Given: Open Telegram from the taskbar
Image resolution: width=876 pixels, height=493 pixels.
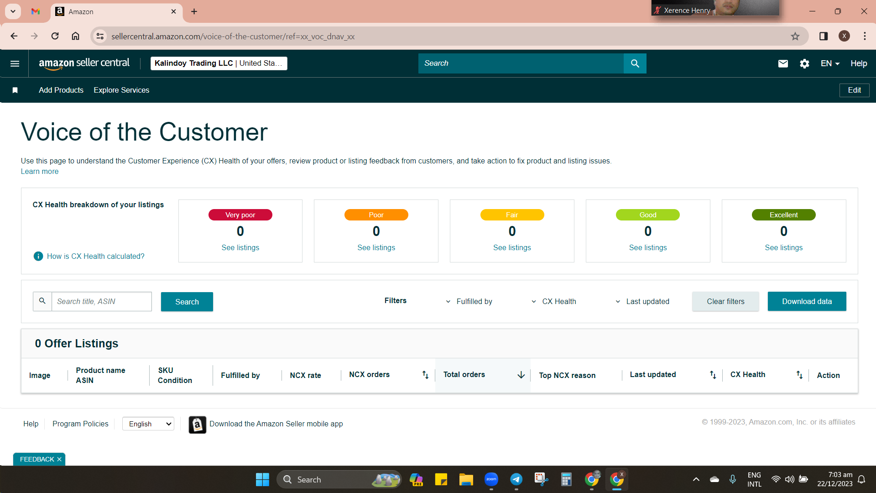Looking at the screenshot, I should click(516, 479).
